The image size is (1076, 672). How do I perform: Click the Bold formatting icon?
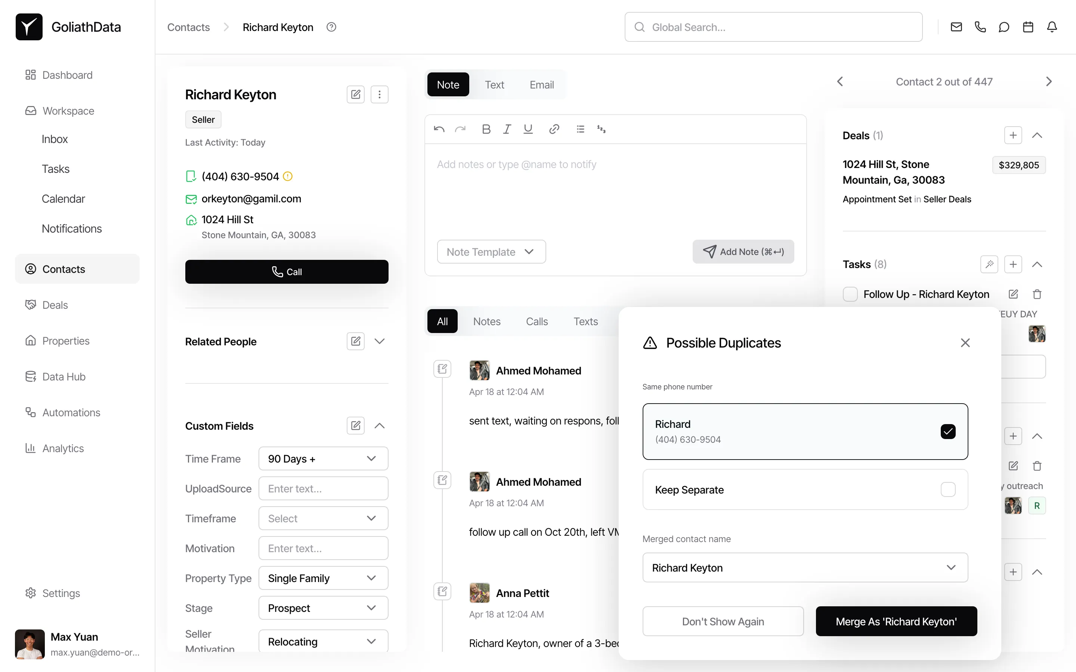(486, 129)
